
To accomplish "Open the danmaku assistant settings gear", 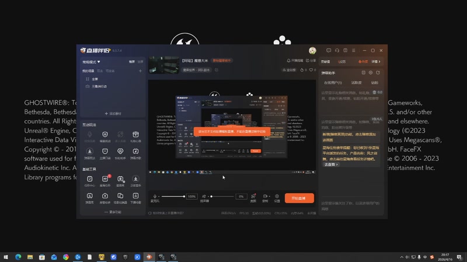I will click(371, 73).
